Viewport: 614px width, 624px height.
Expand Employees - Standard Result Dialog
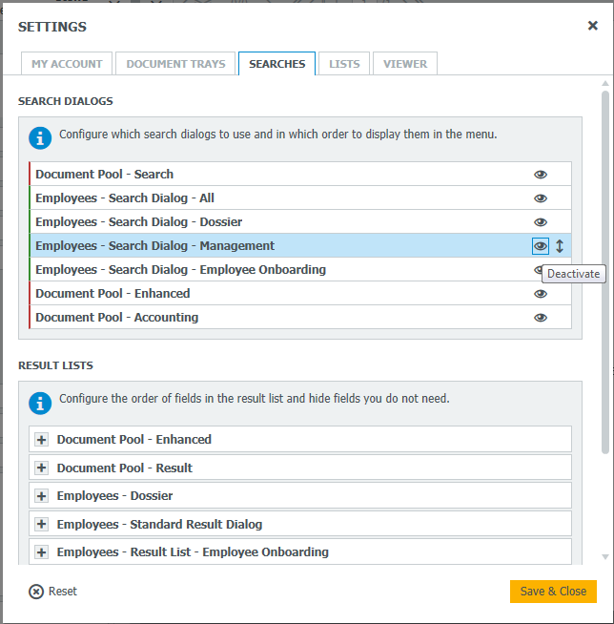(x=41, y=524)
